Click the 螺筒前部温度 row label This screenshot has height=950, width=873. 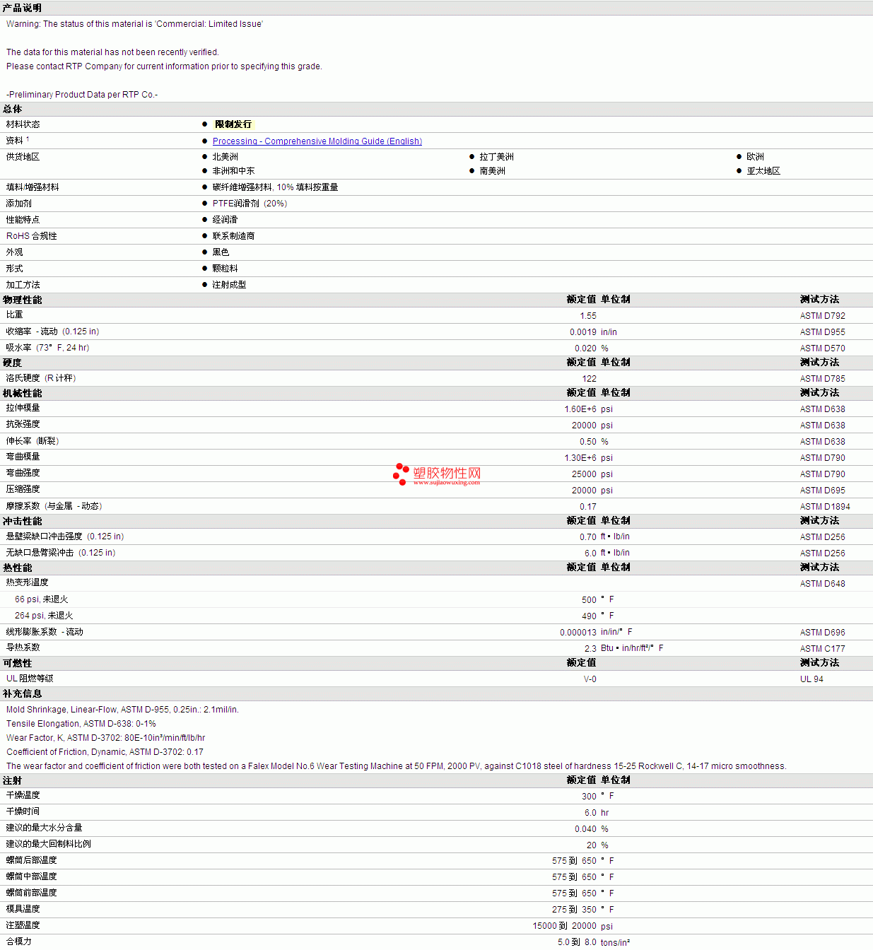[x=32, y=893]
